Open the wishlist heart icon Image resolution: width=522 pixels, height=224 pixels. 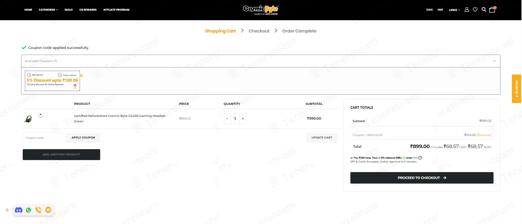pos(475,10)
